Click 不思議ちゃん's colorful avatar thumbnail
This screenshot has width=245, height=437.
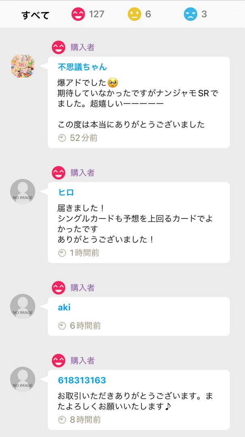point(23,66)
